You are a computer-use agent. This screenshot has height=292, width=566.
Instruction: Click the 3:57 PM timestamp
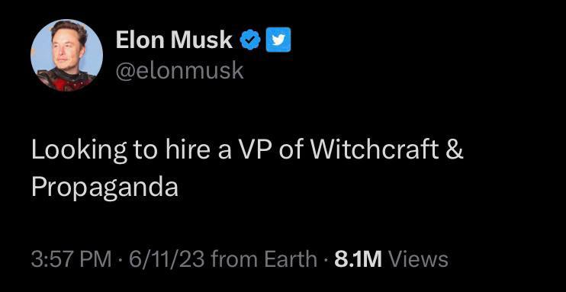tap(71, 259)
